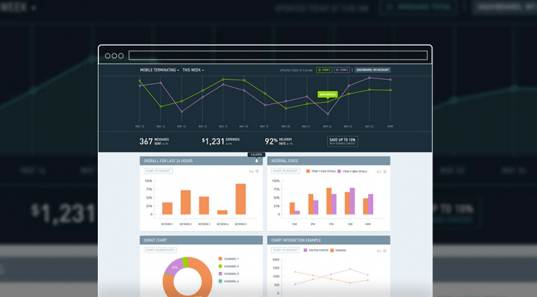Screen dimensions: 537x297
Task: Click ALL filter in Chart Interaction Example
Action: (379, 250)
